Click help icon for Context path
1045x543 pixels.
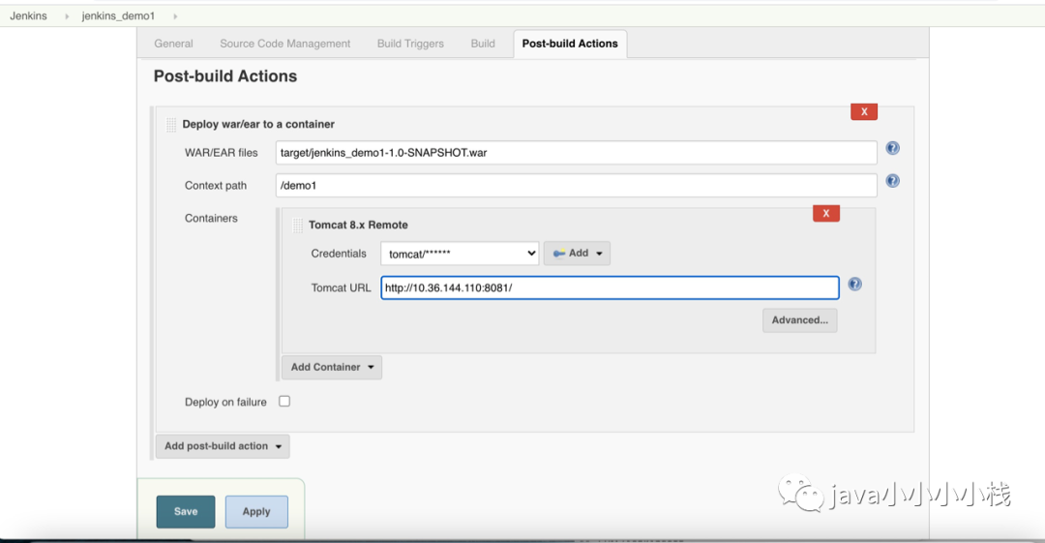tap(892, 181)
